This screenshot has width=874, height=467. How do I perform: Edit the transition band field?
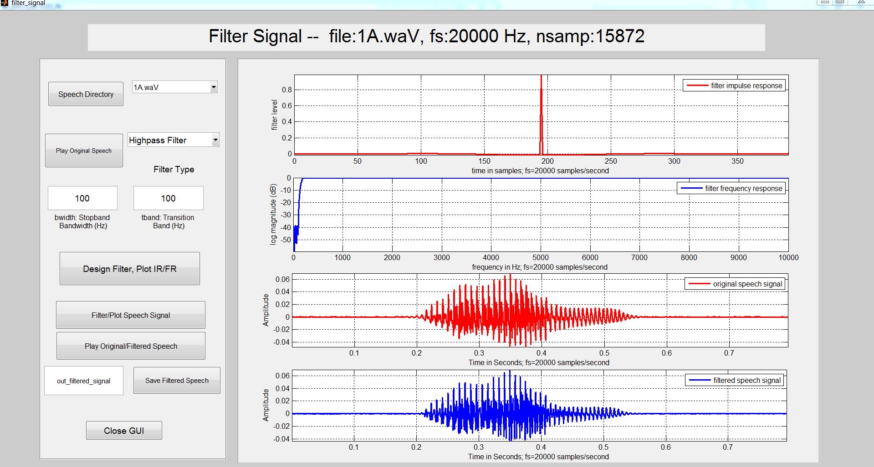(168, 198)
